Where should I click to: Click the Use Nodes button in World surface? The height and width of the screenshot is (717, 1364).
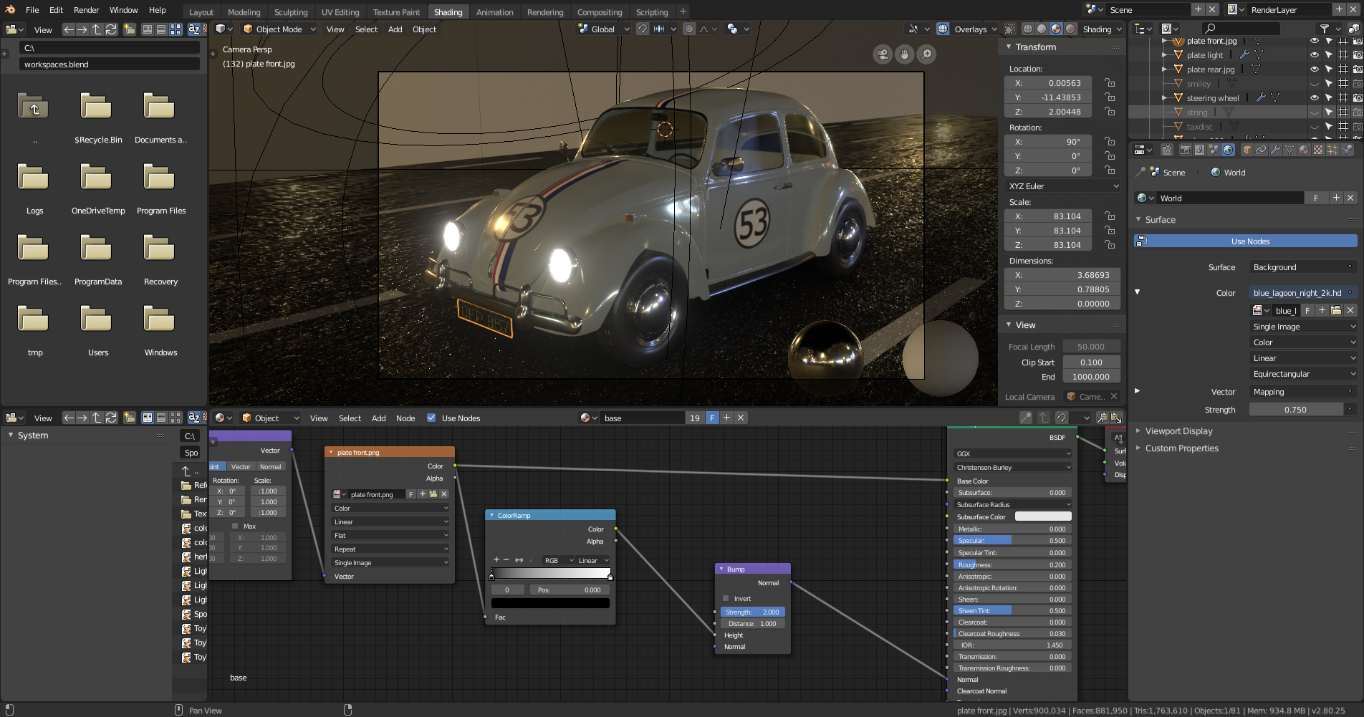click(x=1249, y=241)
